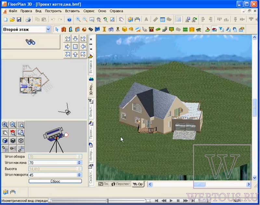
Task: Open help with the blue question mark icon
Action: pos(69,20)
